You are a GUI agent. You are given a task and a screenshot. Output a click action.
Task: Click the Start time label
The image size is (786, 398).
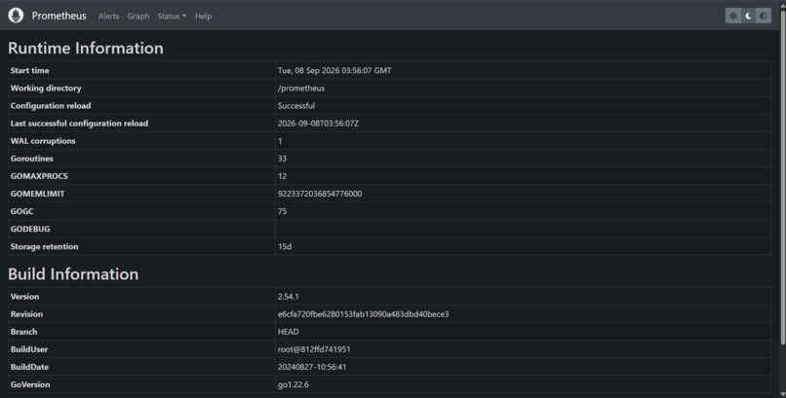29,70
